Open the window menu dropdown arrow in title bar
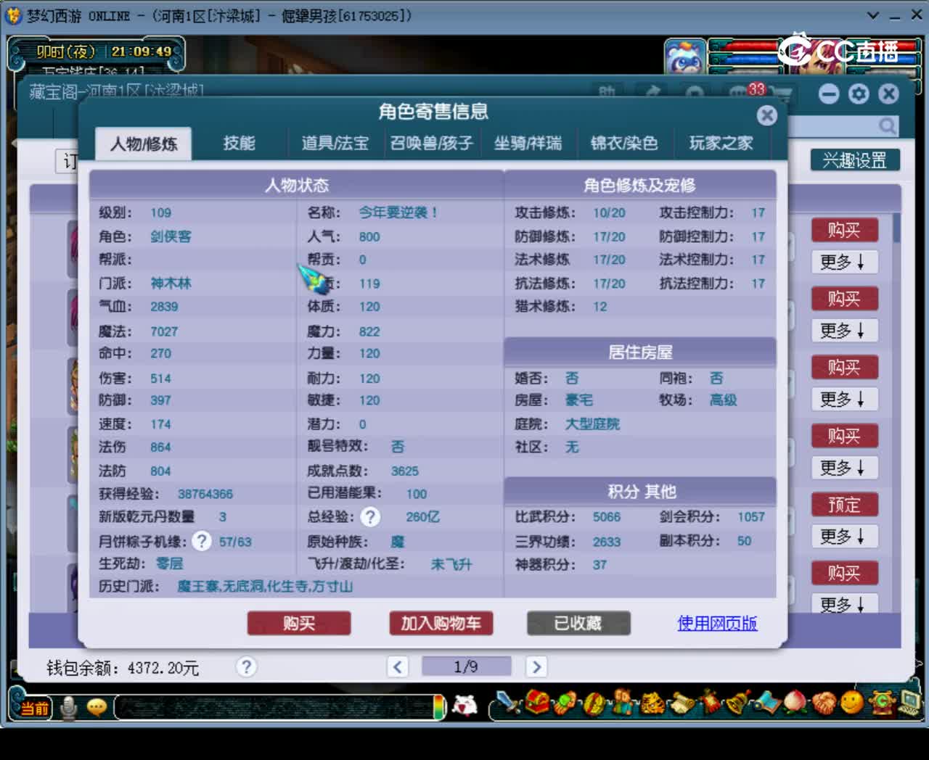The width and height of the screenshot is (929, 760). coord(873,15)
